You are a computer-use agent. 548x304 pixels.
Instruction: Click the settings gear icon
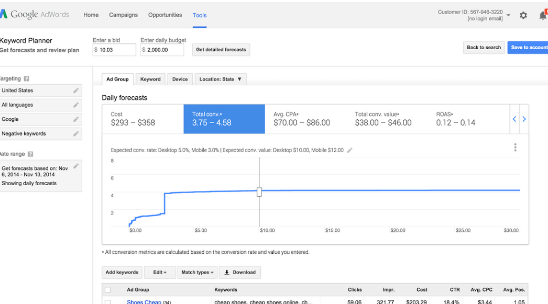[523, 15]
